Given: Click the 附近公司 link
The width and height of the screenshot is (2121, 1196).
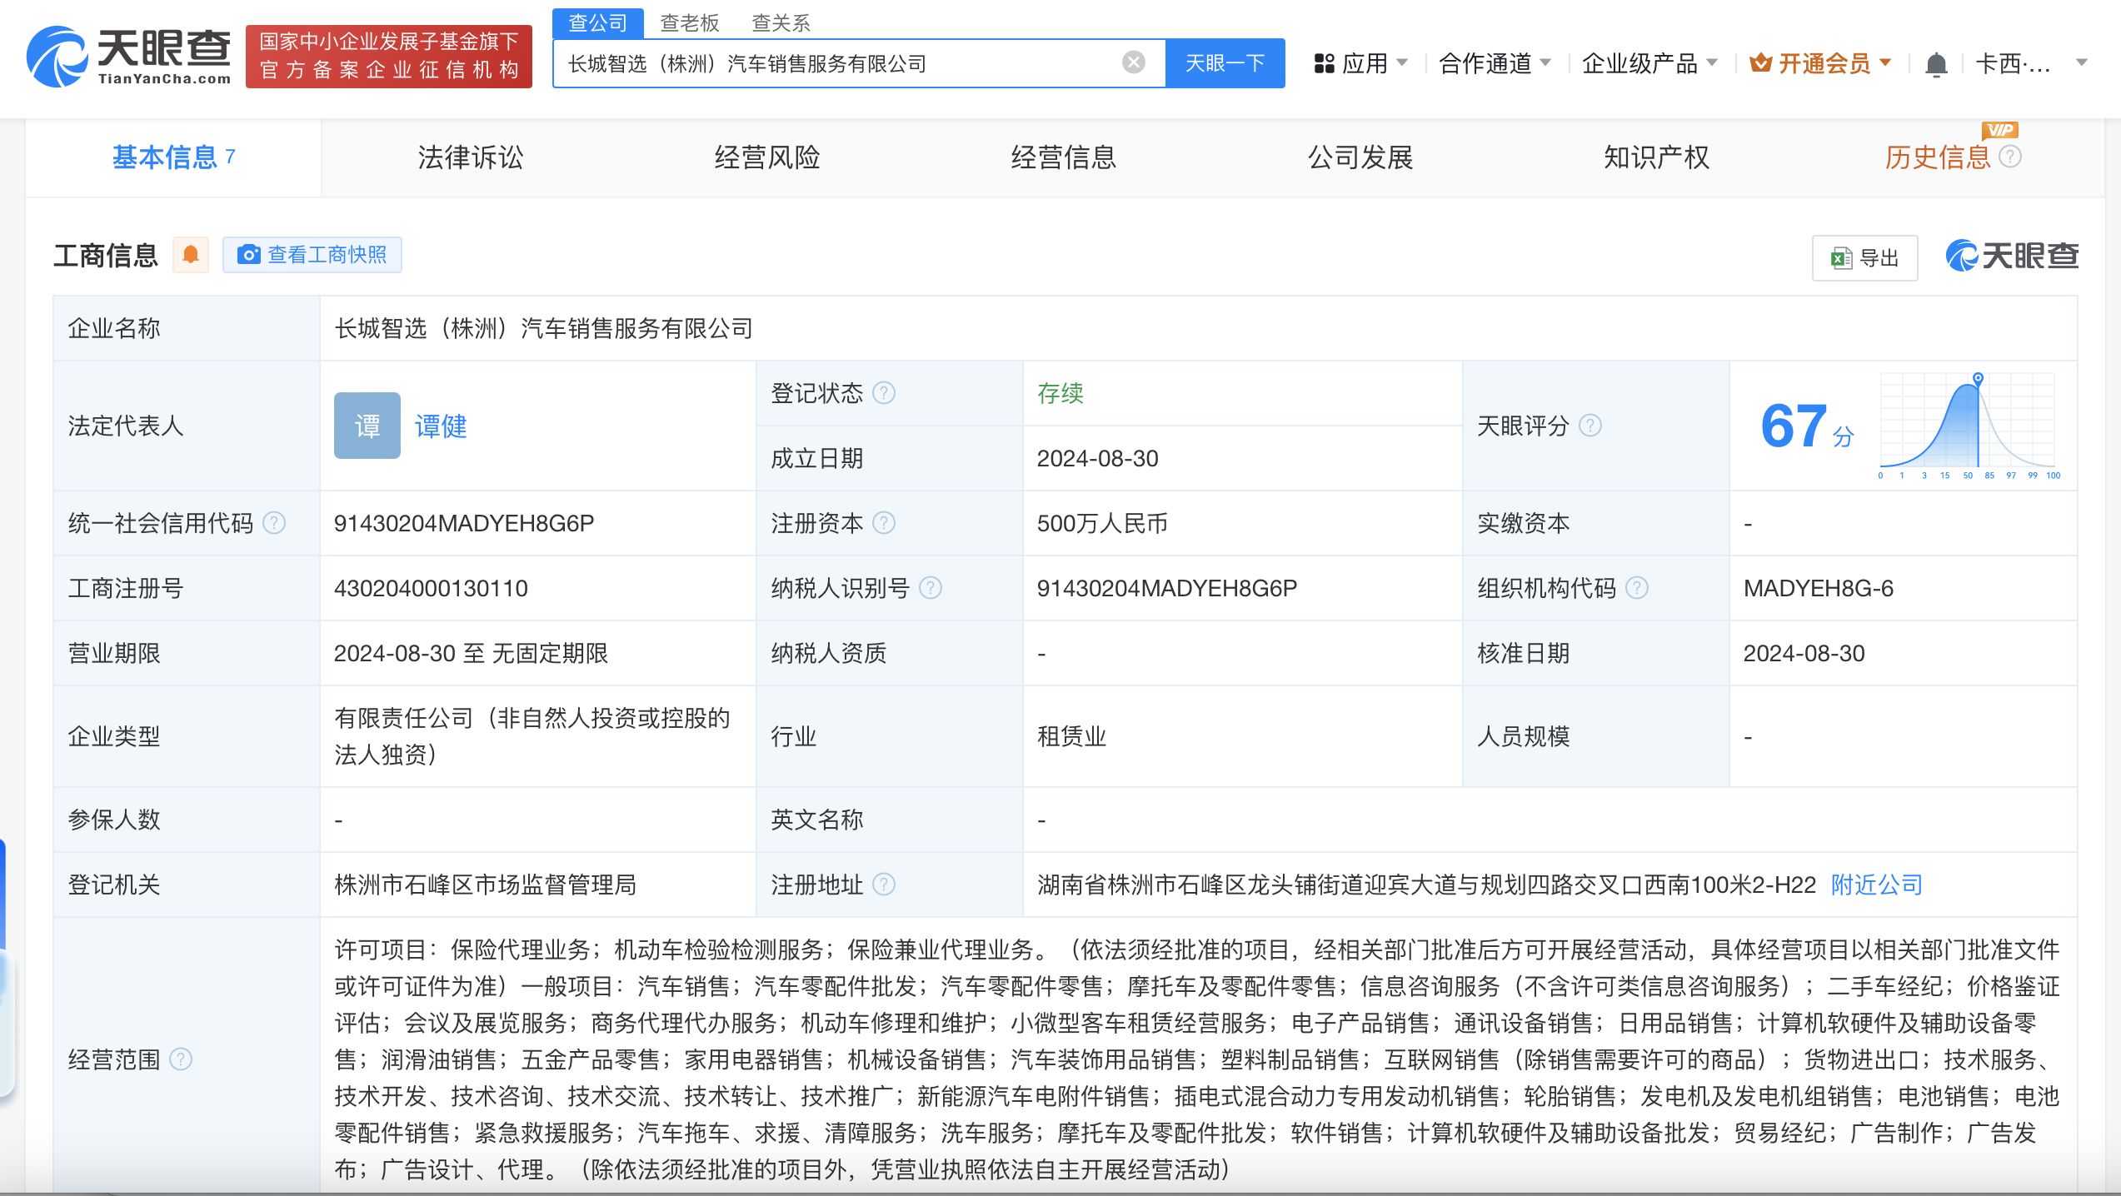Looking at the screenshot, I should pos(1874,885).
